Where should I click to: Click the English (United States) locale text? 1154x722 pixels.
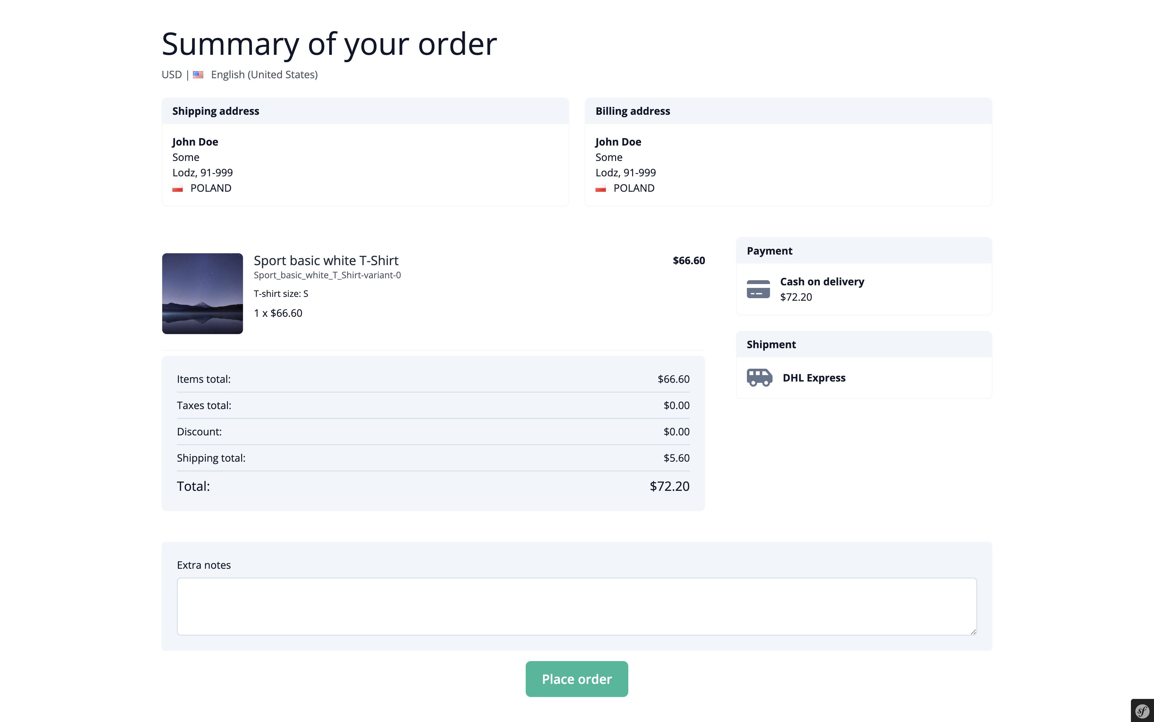pyautogui.click(x=264, y=75)
